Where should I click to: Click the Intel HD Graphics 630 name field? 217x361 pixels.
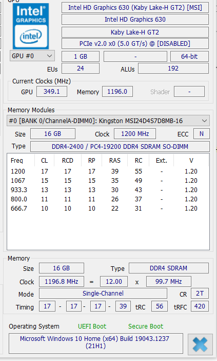pyautogui.click(x=135, y=20)
